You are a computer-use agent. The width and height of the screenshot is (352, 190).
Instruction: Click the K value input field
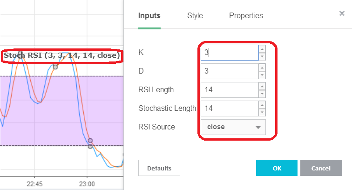click(x=230, y=53)
